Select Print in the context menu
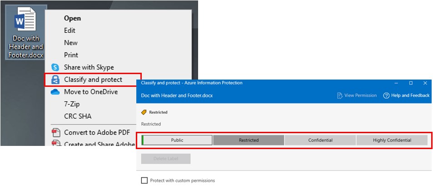433x190 pixels. (71, 55)
